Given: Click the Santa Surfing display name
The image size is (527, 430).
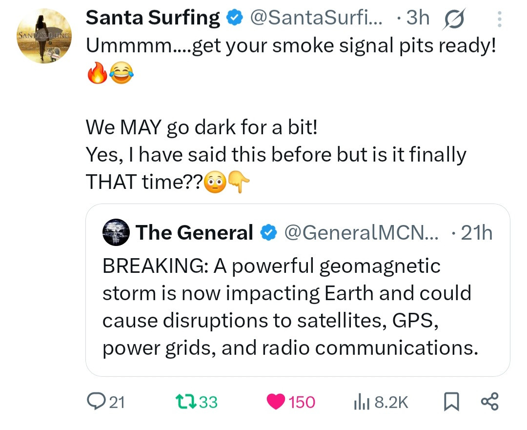Looking at the screenshot, I should 153,18.
